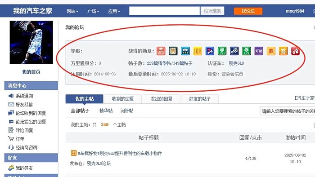Switch to the 发出的回复 tab
The height and width of the screenshot is (177, 315).
pyautogui.click(x=161, y=99)
